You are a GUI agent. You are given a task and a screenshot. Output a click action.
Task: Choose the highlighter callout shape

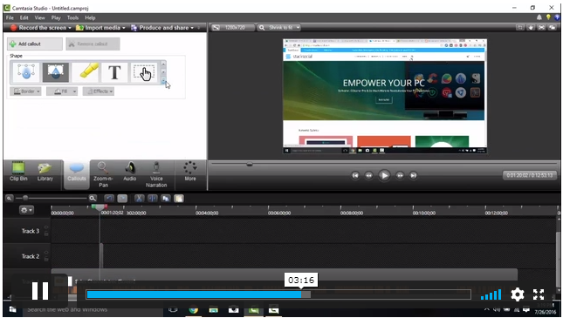pyautogui.click(x=85, y=72)
